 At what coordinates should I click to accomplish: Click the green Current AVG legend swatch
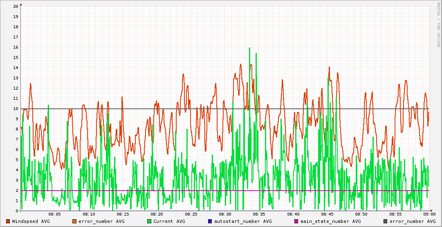tap(149, 221)
